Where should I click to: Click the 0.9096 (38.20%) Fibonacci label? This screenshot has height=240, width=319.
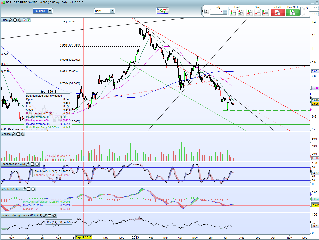[70, 60]
